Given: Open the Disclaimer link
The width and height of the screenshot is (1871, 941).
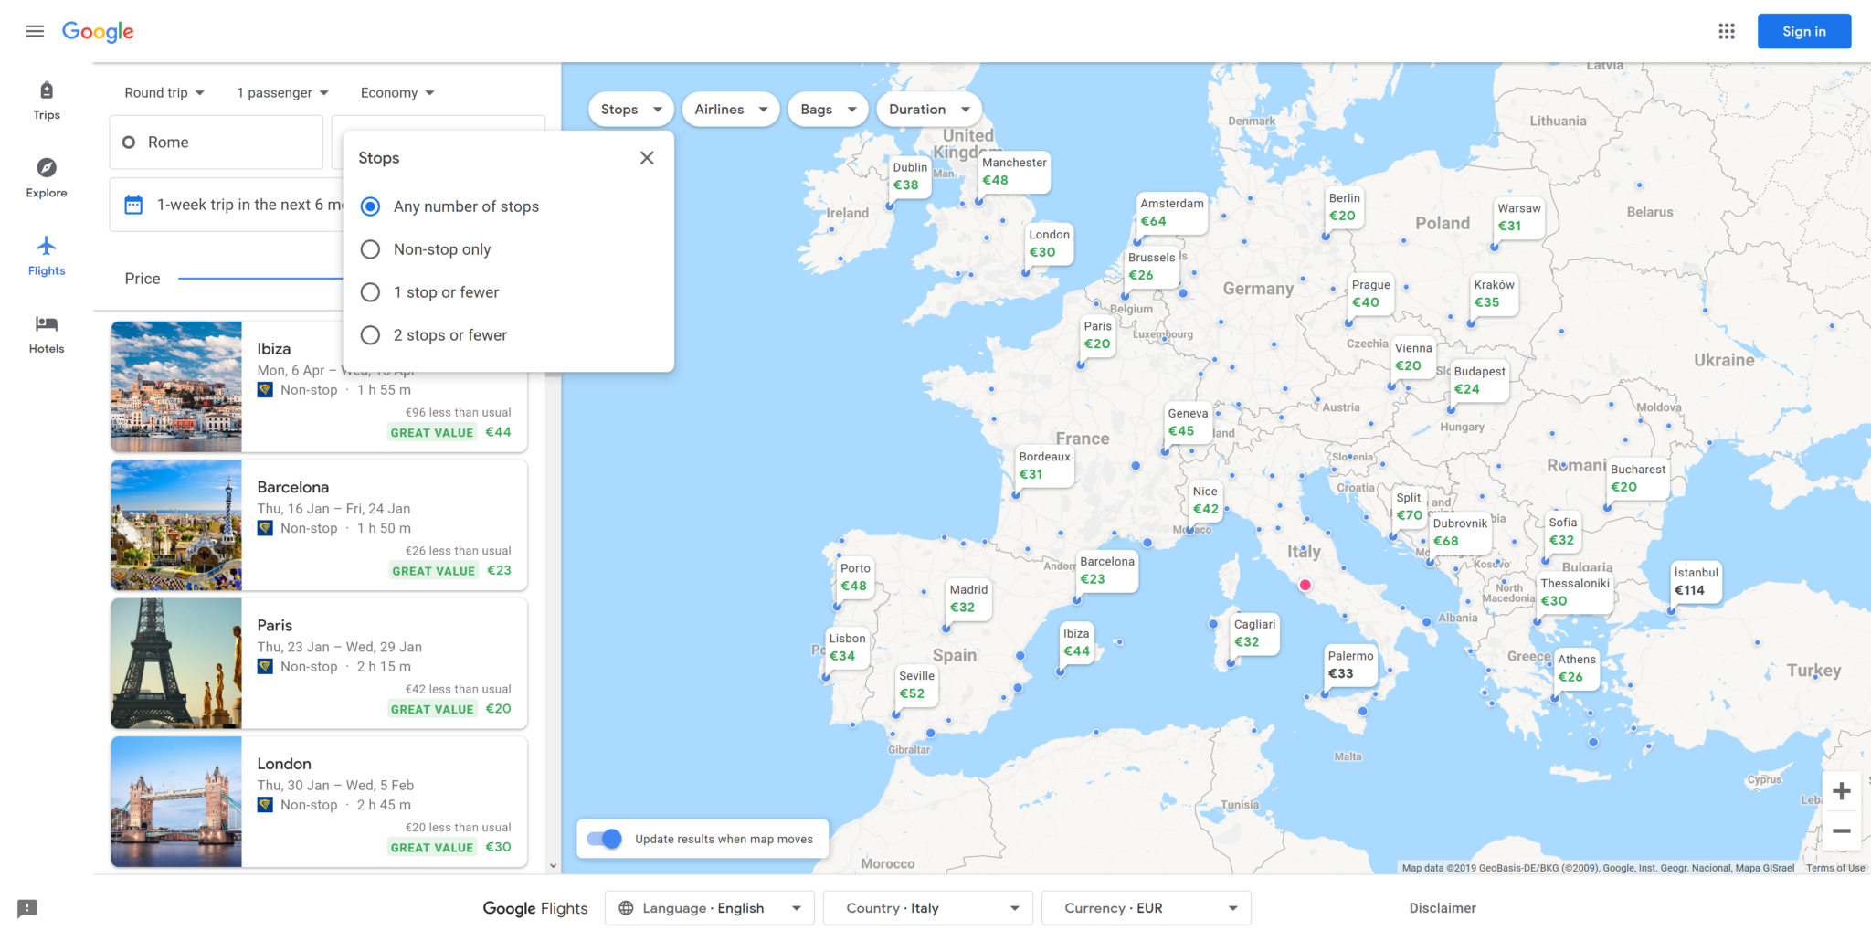Looking at the screenshot, I should (x=1443, y=908).
